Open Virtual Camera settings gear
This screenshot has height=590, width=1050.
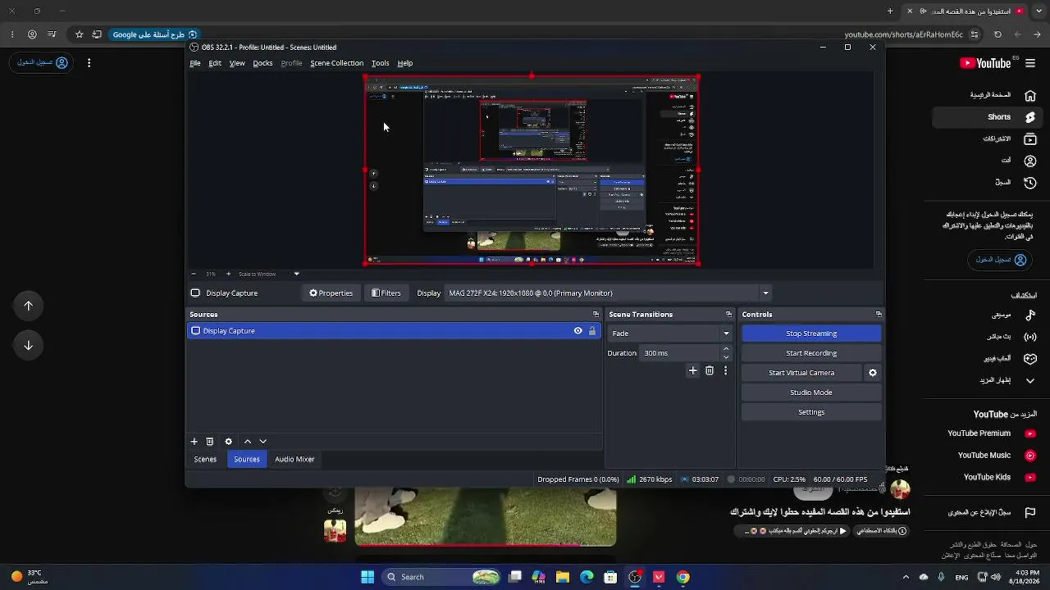(x=873, y=373)
